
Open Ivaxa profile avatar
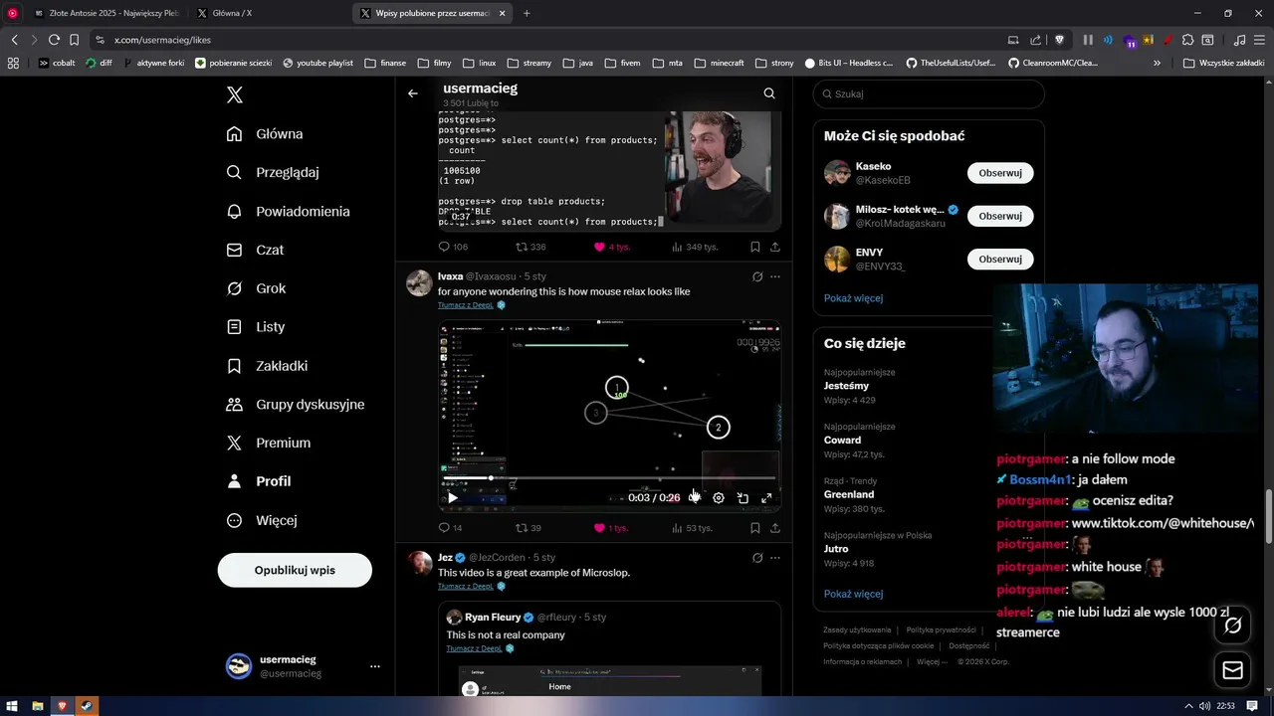[x=419, y=282]
